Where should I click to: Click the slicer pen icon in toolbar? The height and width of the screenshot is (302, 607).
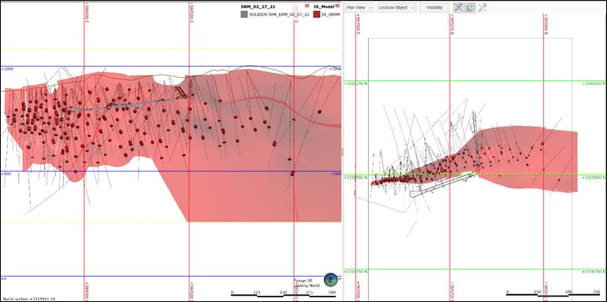458,7
